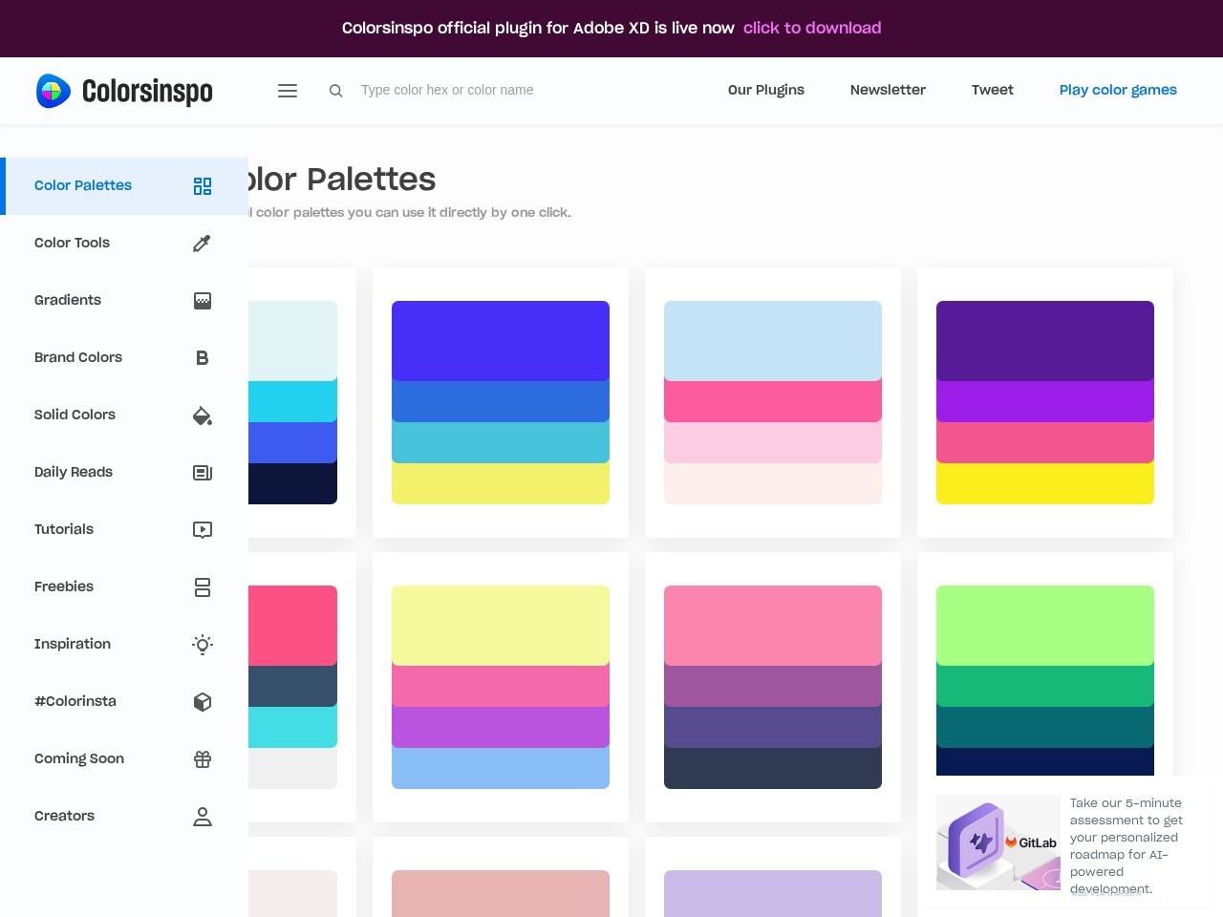
Task: Click the Color Palettes grid icon
Action: tap(203, 186)
